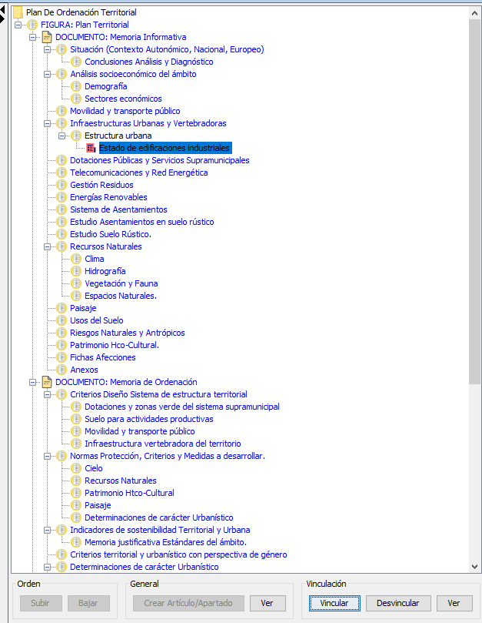Click the icon beside Hidrografía
The height and width of the screenshot is (623, 482).
pos(76,271)
